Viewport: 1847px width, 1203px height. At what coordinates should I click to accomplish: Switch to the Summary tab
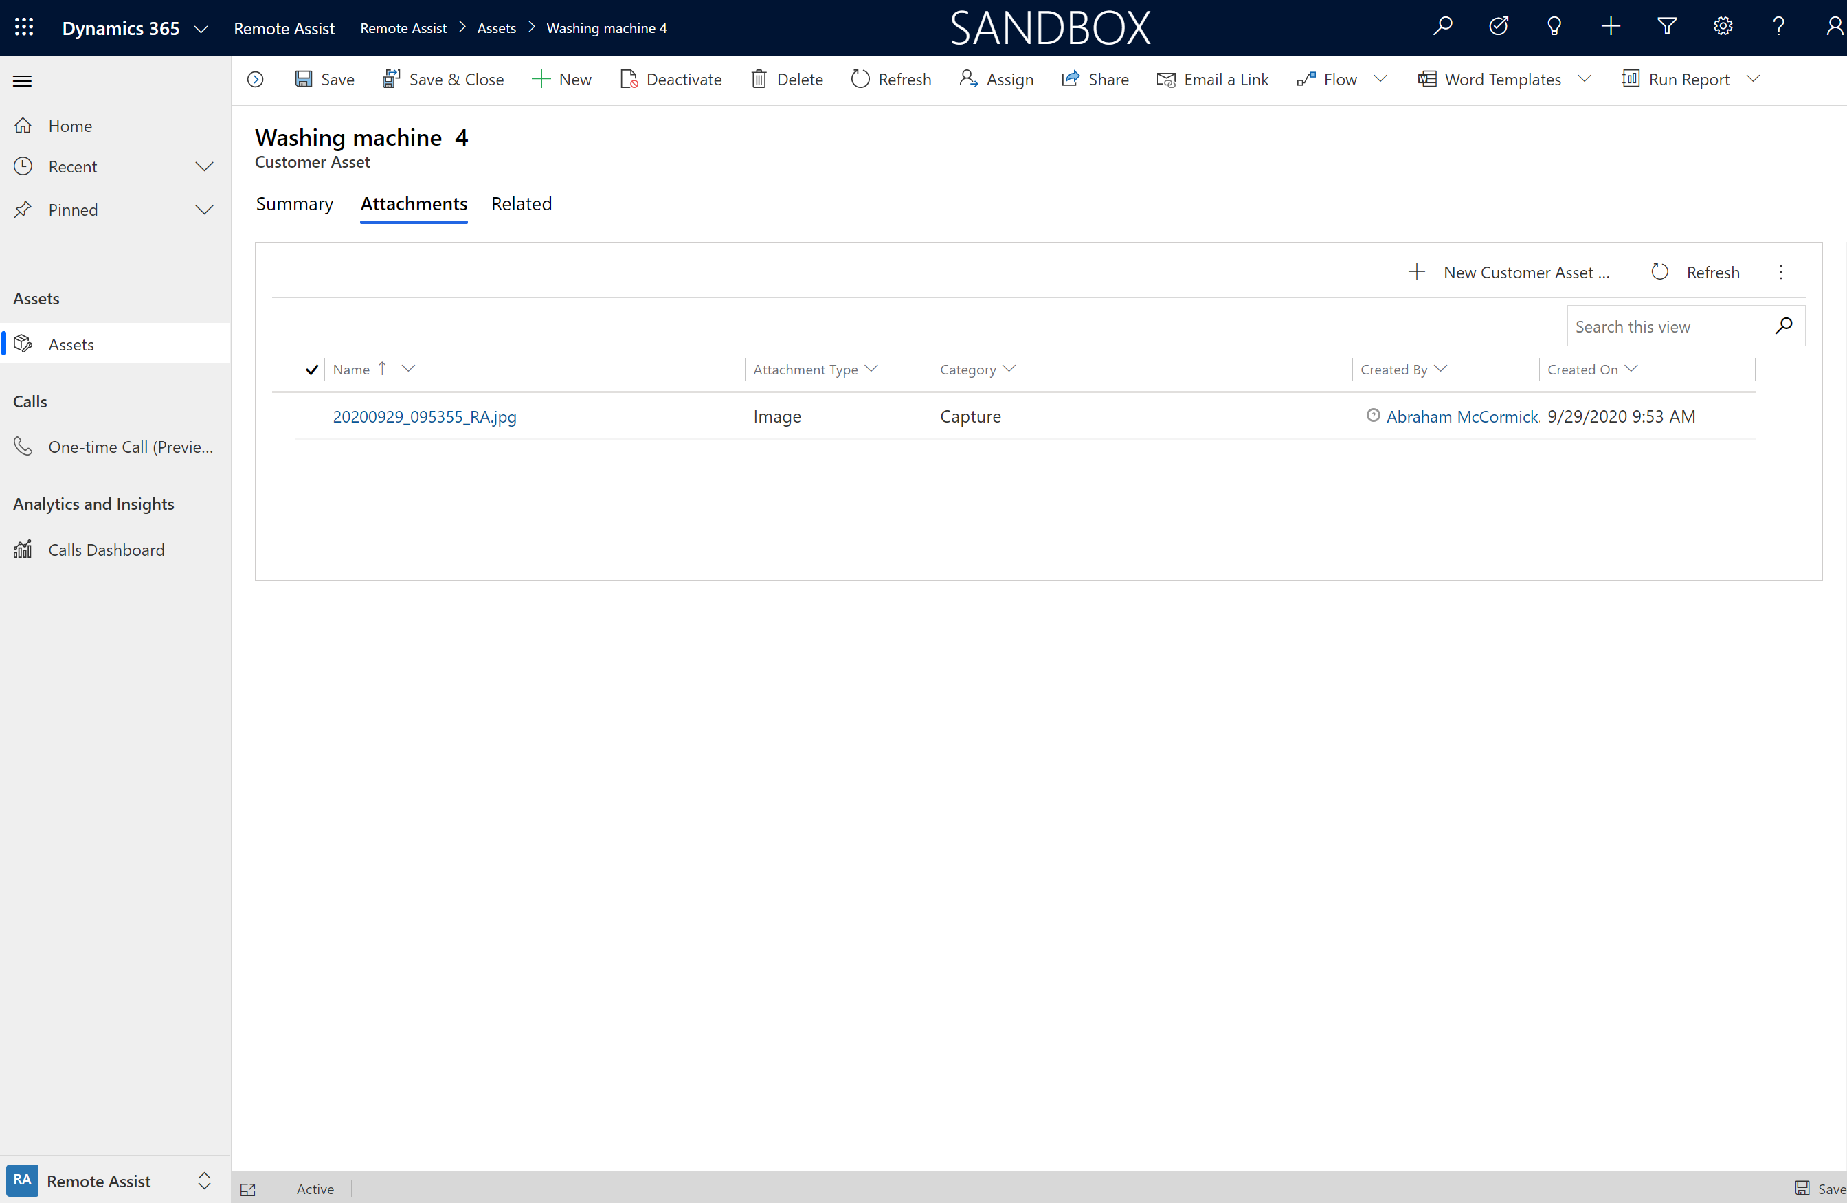click(x=295, y=203)
